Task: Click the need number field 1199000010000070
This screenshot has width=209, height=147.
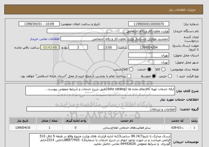Action: [149, 24]
